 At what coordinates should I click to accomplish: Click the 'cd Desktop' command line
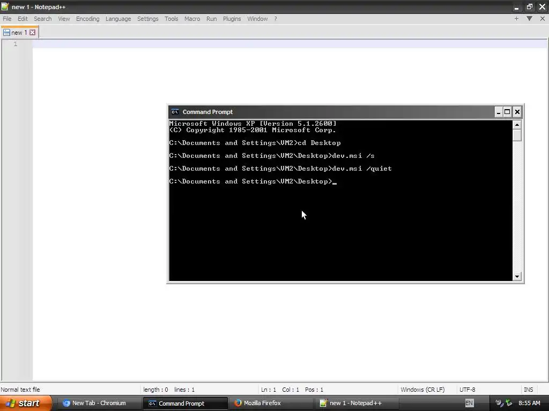pyautogui.click(x=255, y=143)
